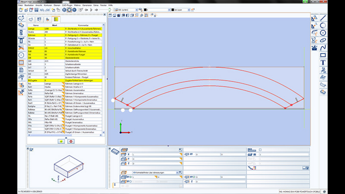
Task: Click the drilling sidebar icon
Action: click(21, 33)
